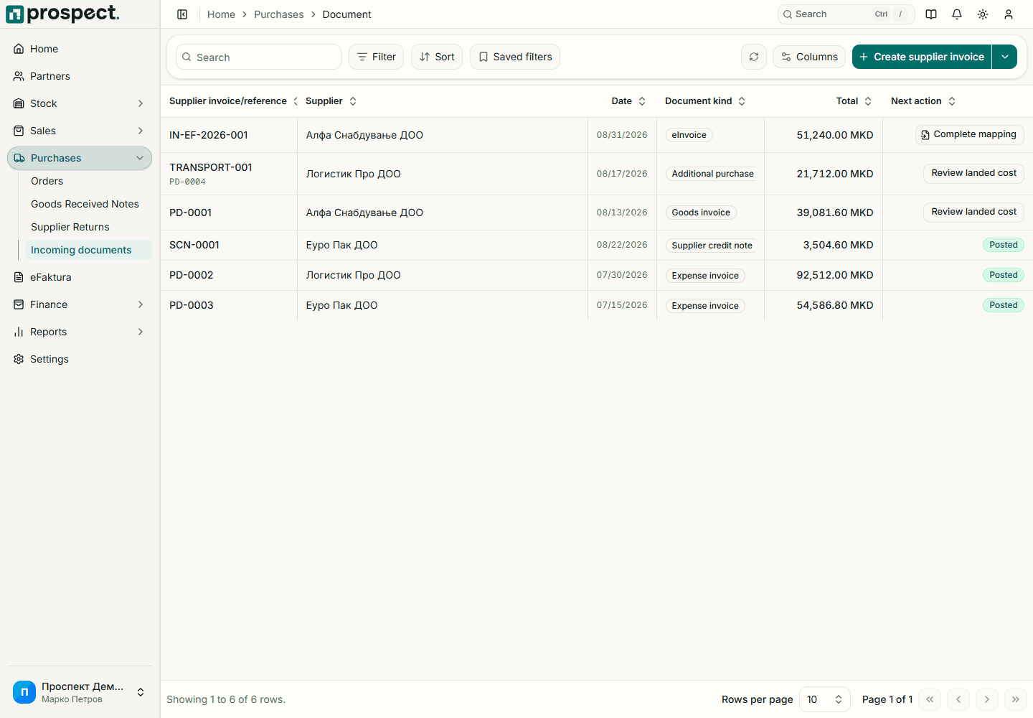Click the global search box

[x=846, y=14]
